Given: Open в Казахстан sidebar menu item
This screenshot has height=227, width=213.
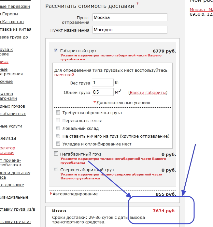Looking at the screenshot, I should (12, 22).
